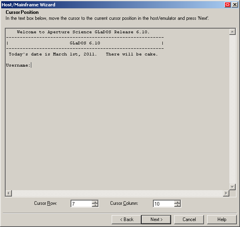Cancel the Host/Mainframe Wizard
The width and height of the screenshot is (240, 227).
189,219
